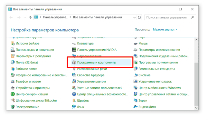207x117 pixels.
Task: Click the Рабочие папки icon
Action: (13, 69)
